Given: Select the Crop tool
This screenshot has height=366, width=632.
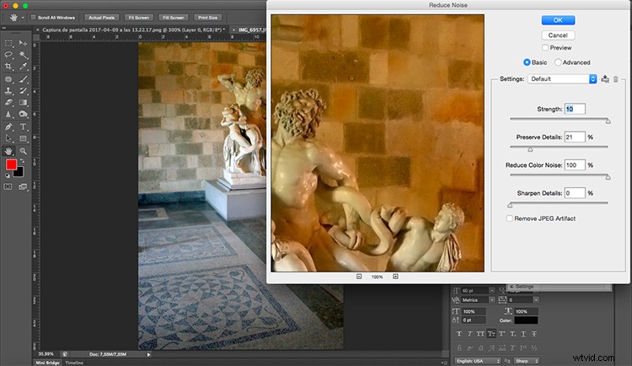Looking at the screenshot, I should coord(8,66).
